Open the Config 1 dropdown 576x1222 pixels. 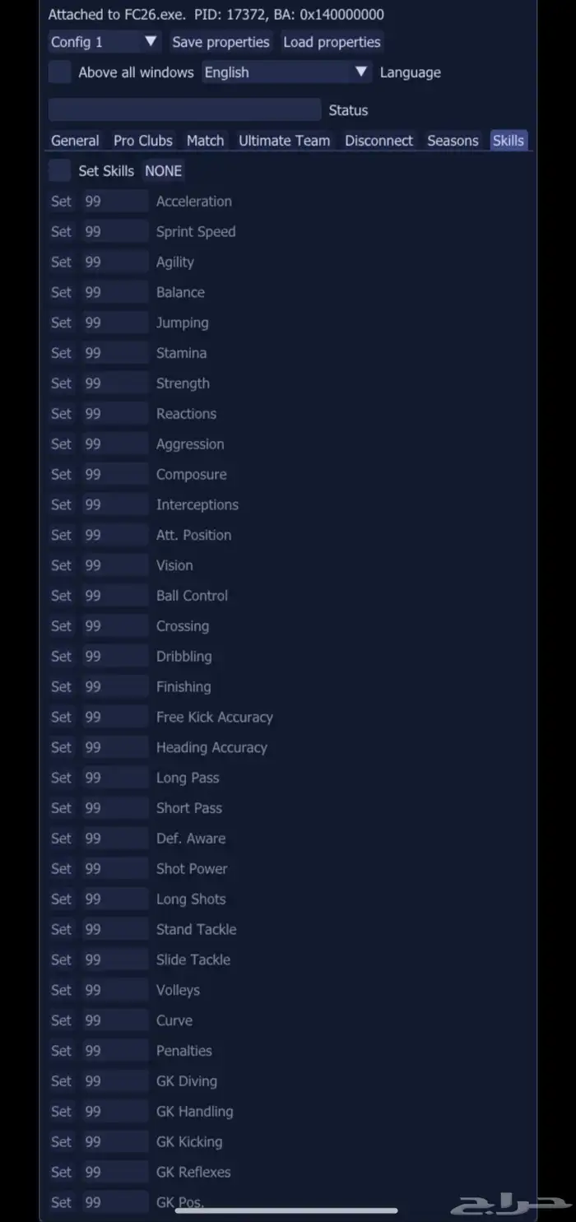pyautogui.click(x=104, y=42)
